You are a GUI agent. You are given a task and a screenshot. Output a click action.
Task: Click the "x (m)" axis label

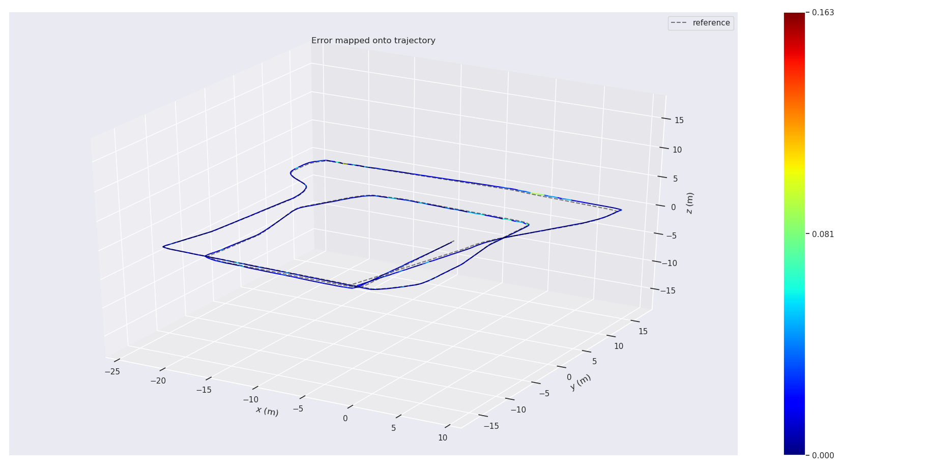[267, 411]
